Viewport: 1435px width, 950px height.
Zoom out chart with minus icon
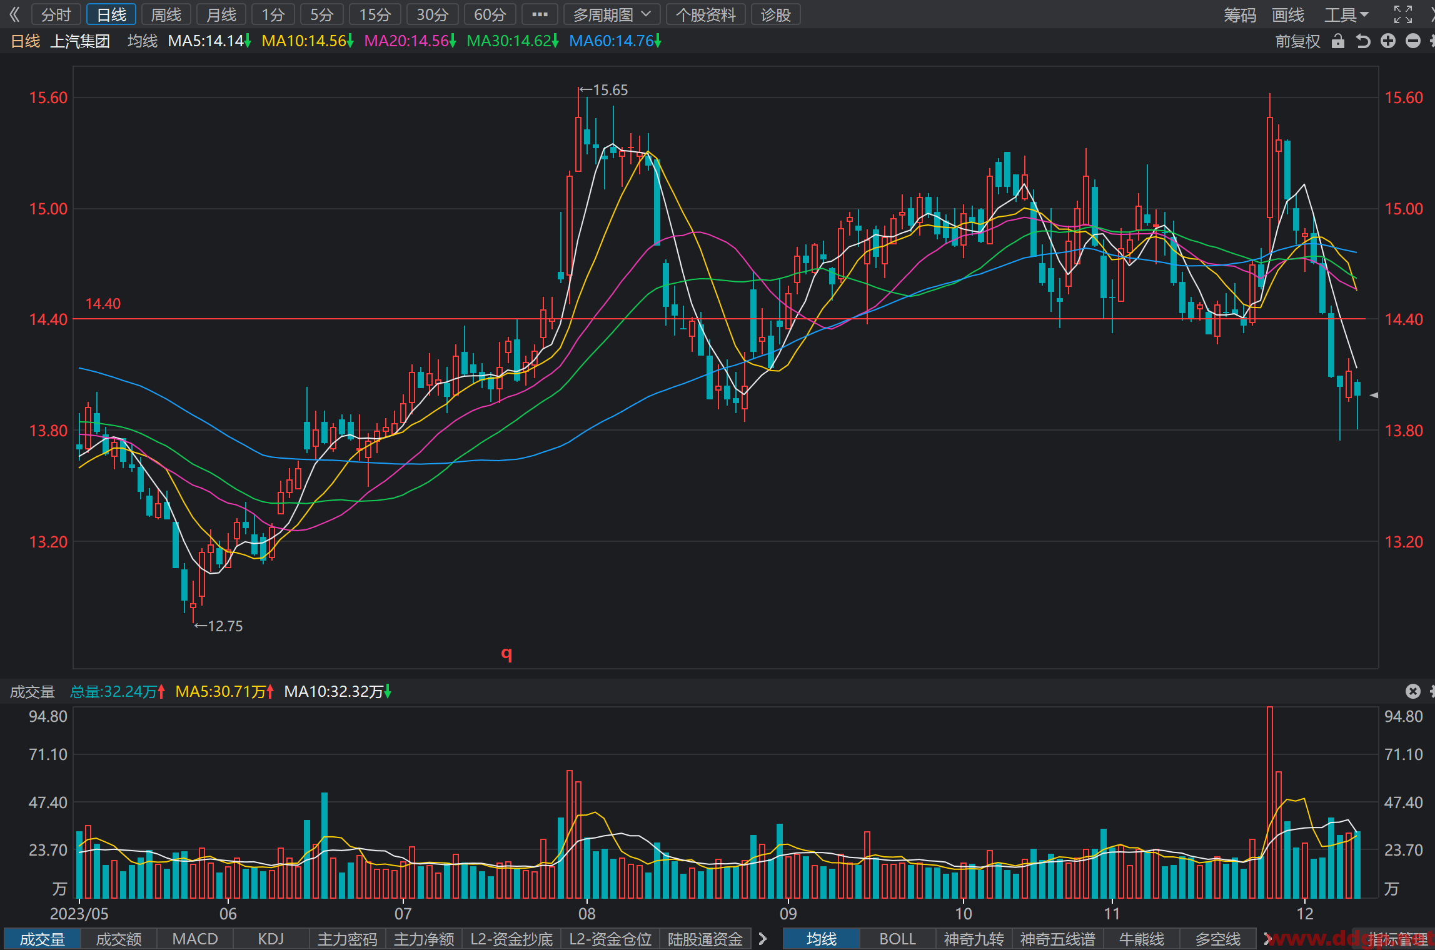click(x=1413, y=41)
